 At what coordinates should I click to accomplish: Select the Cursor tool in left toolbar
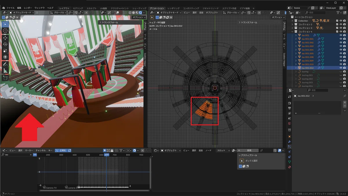coord(5,31)
